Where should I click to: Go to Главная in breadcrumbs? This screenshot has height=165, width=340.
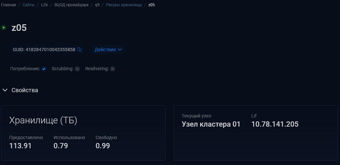(x=9, y=5)
